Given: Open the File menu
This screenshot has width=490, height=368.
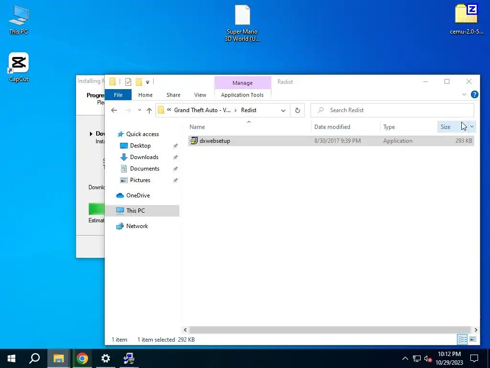Looking at the screenshot, I should (x=118, y=95).
